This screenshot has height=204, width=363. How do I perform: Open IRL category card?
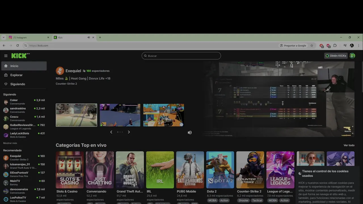pos(160,170)
